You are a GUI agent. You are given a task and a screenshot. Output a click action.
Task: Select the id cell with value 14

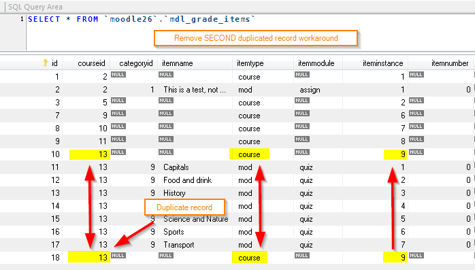click(x=55, y=206)
